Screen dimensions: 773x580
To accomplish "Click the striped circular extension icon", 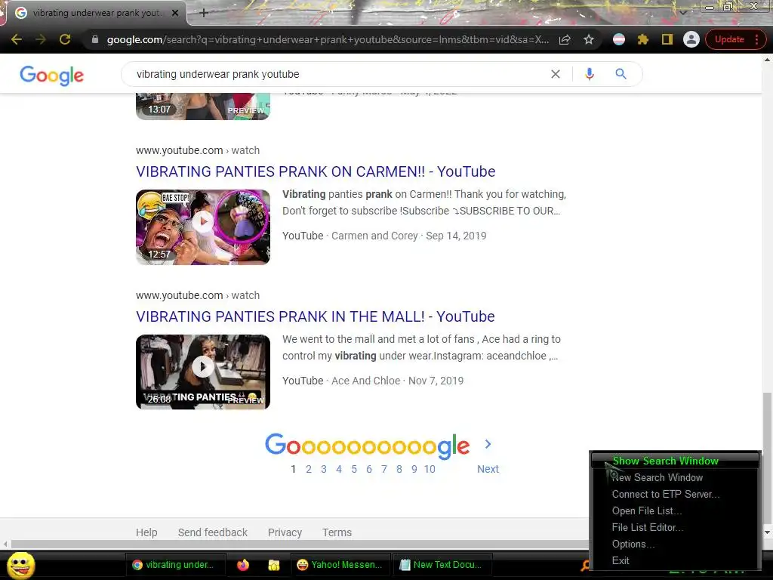I will pos(619,39).
